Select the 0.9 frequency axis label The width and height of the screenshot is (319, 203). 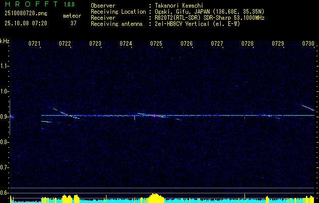(x=5, y=117)
